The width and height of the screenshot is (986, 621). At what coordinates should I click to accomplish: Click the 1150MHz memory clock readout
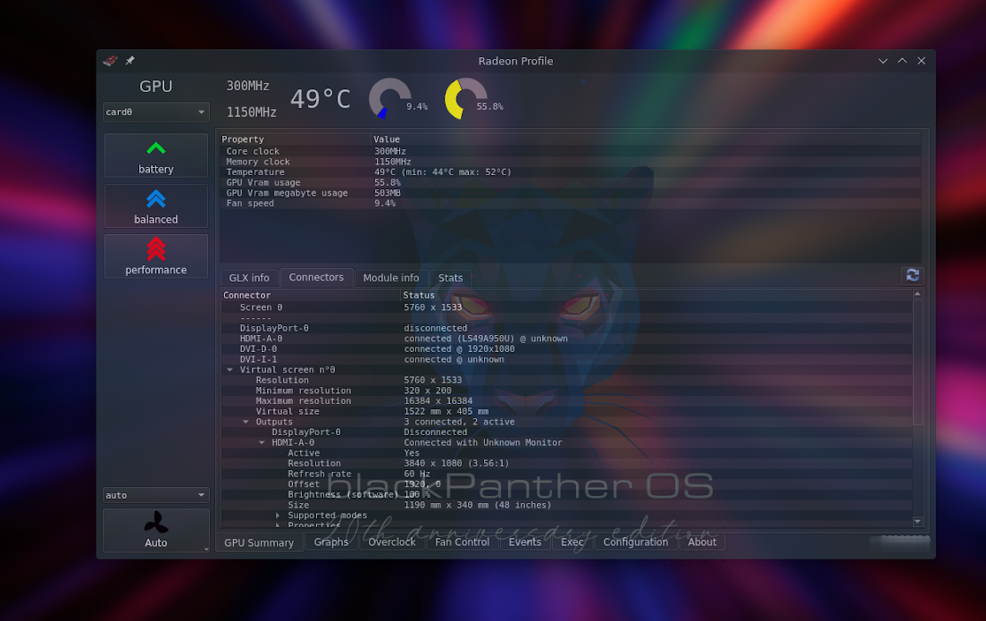tap(252, 112)
